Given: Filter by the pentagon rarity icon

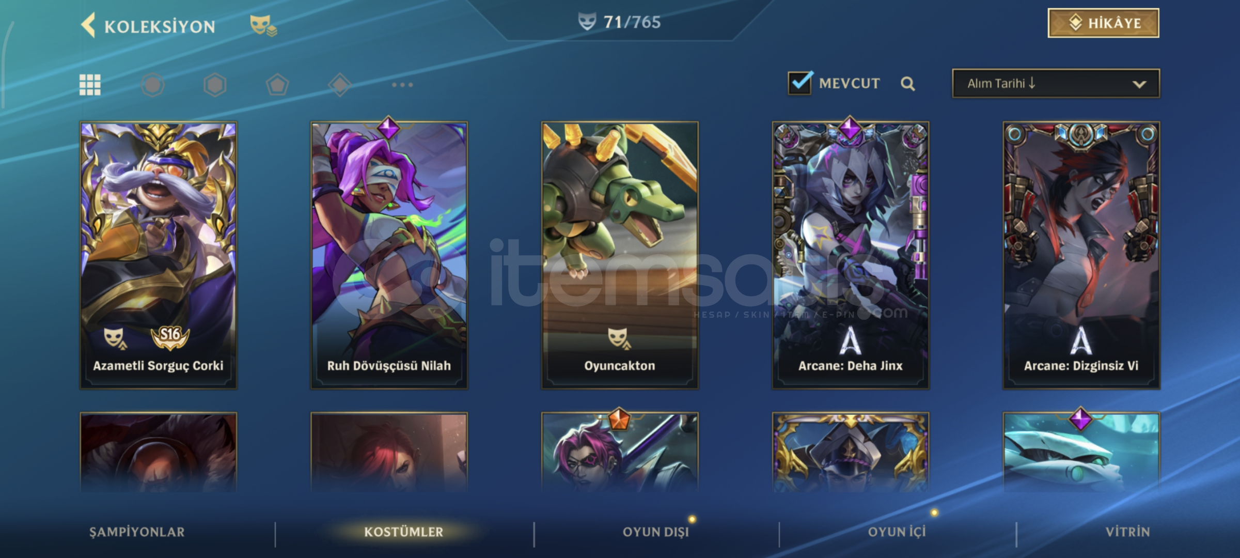Looking at the screenshot, I should tap(277, 85).
